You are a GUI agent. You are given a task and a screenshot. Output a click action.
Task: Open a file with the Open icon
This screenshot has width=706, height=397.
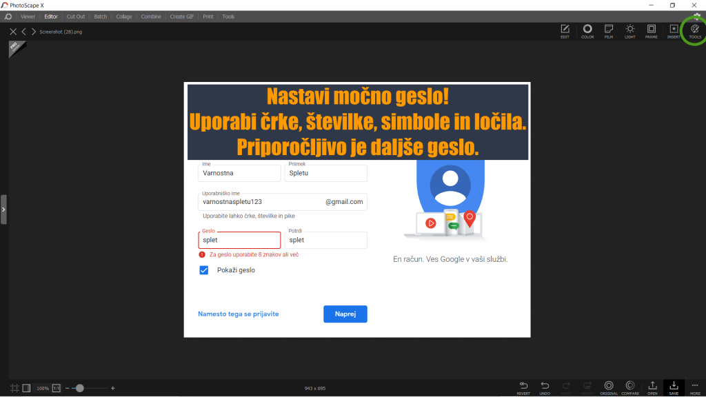coord(652,387)
